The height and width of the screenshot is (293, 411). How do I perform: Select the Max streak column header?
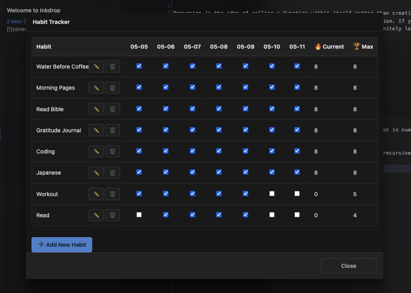363,47
